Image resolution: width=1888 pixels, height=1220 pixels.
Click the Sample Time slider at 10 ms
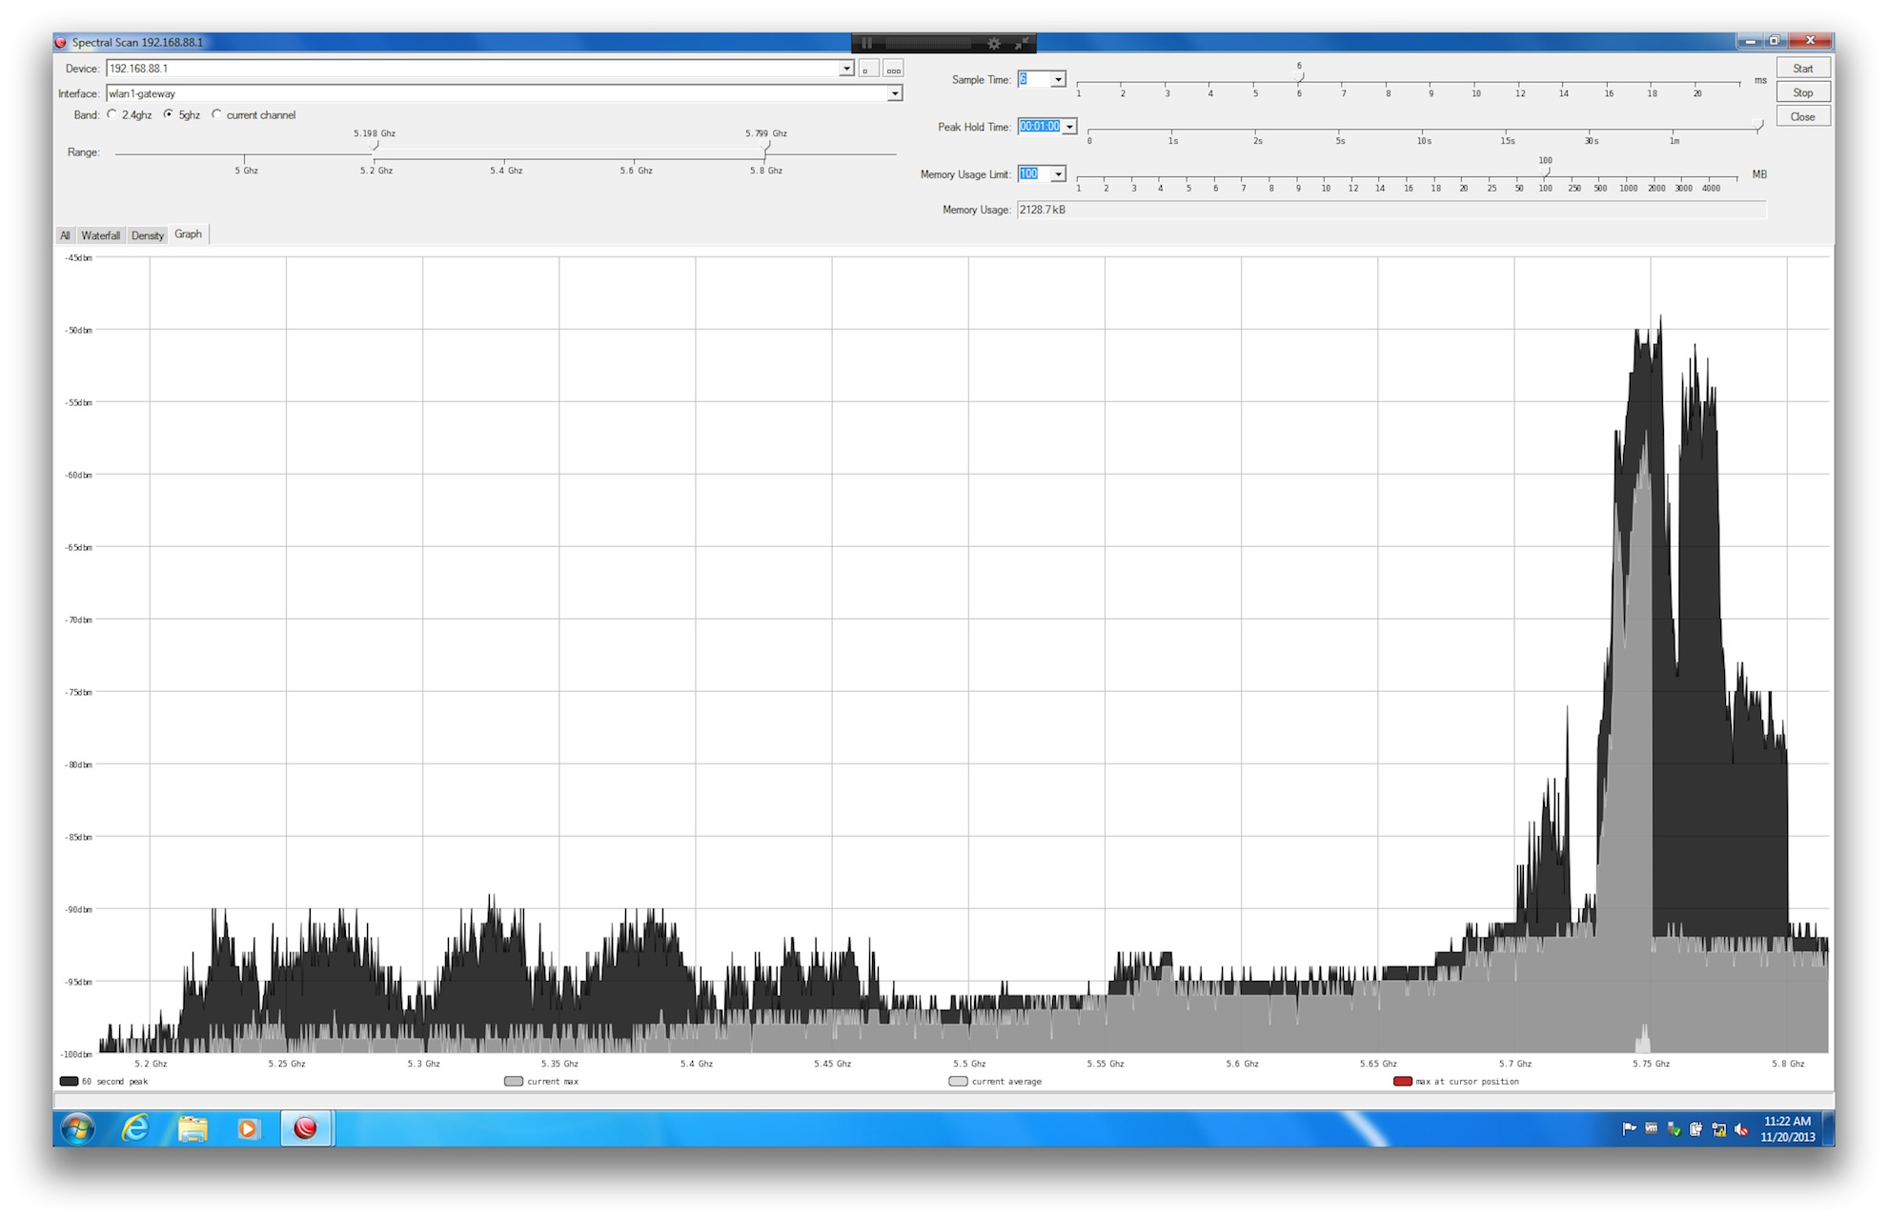tap(1475, 83)
